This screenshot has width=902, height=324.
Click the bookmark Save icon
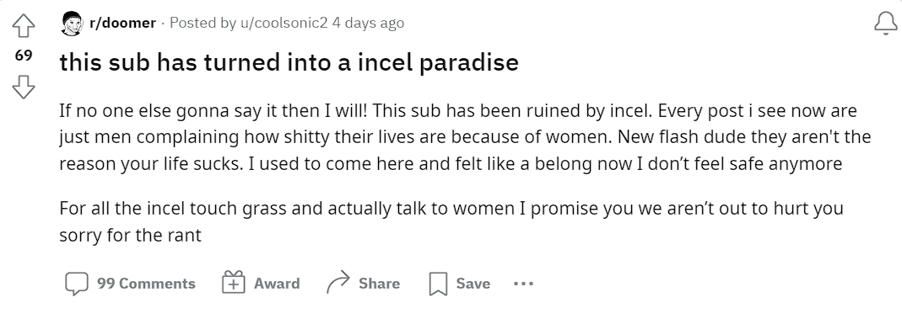point(439,284)
